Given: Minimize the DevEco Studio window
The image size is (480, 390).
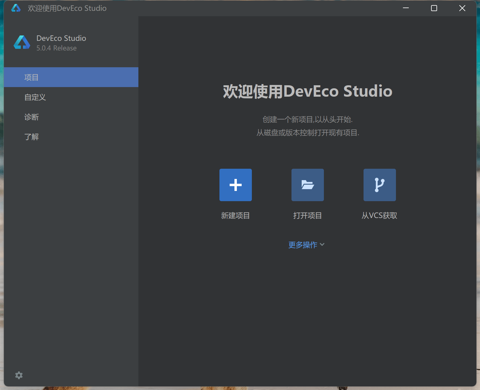Looking at the screenshot, I should click(406, 8).
